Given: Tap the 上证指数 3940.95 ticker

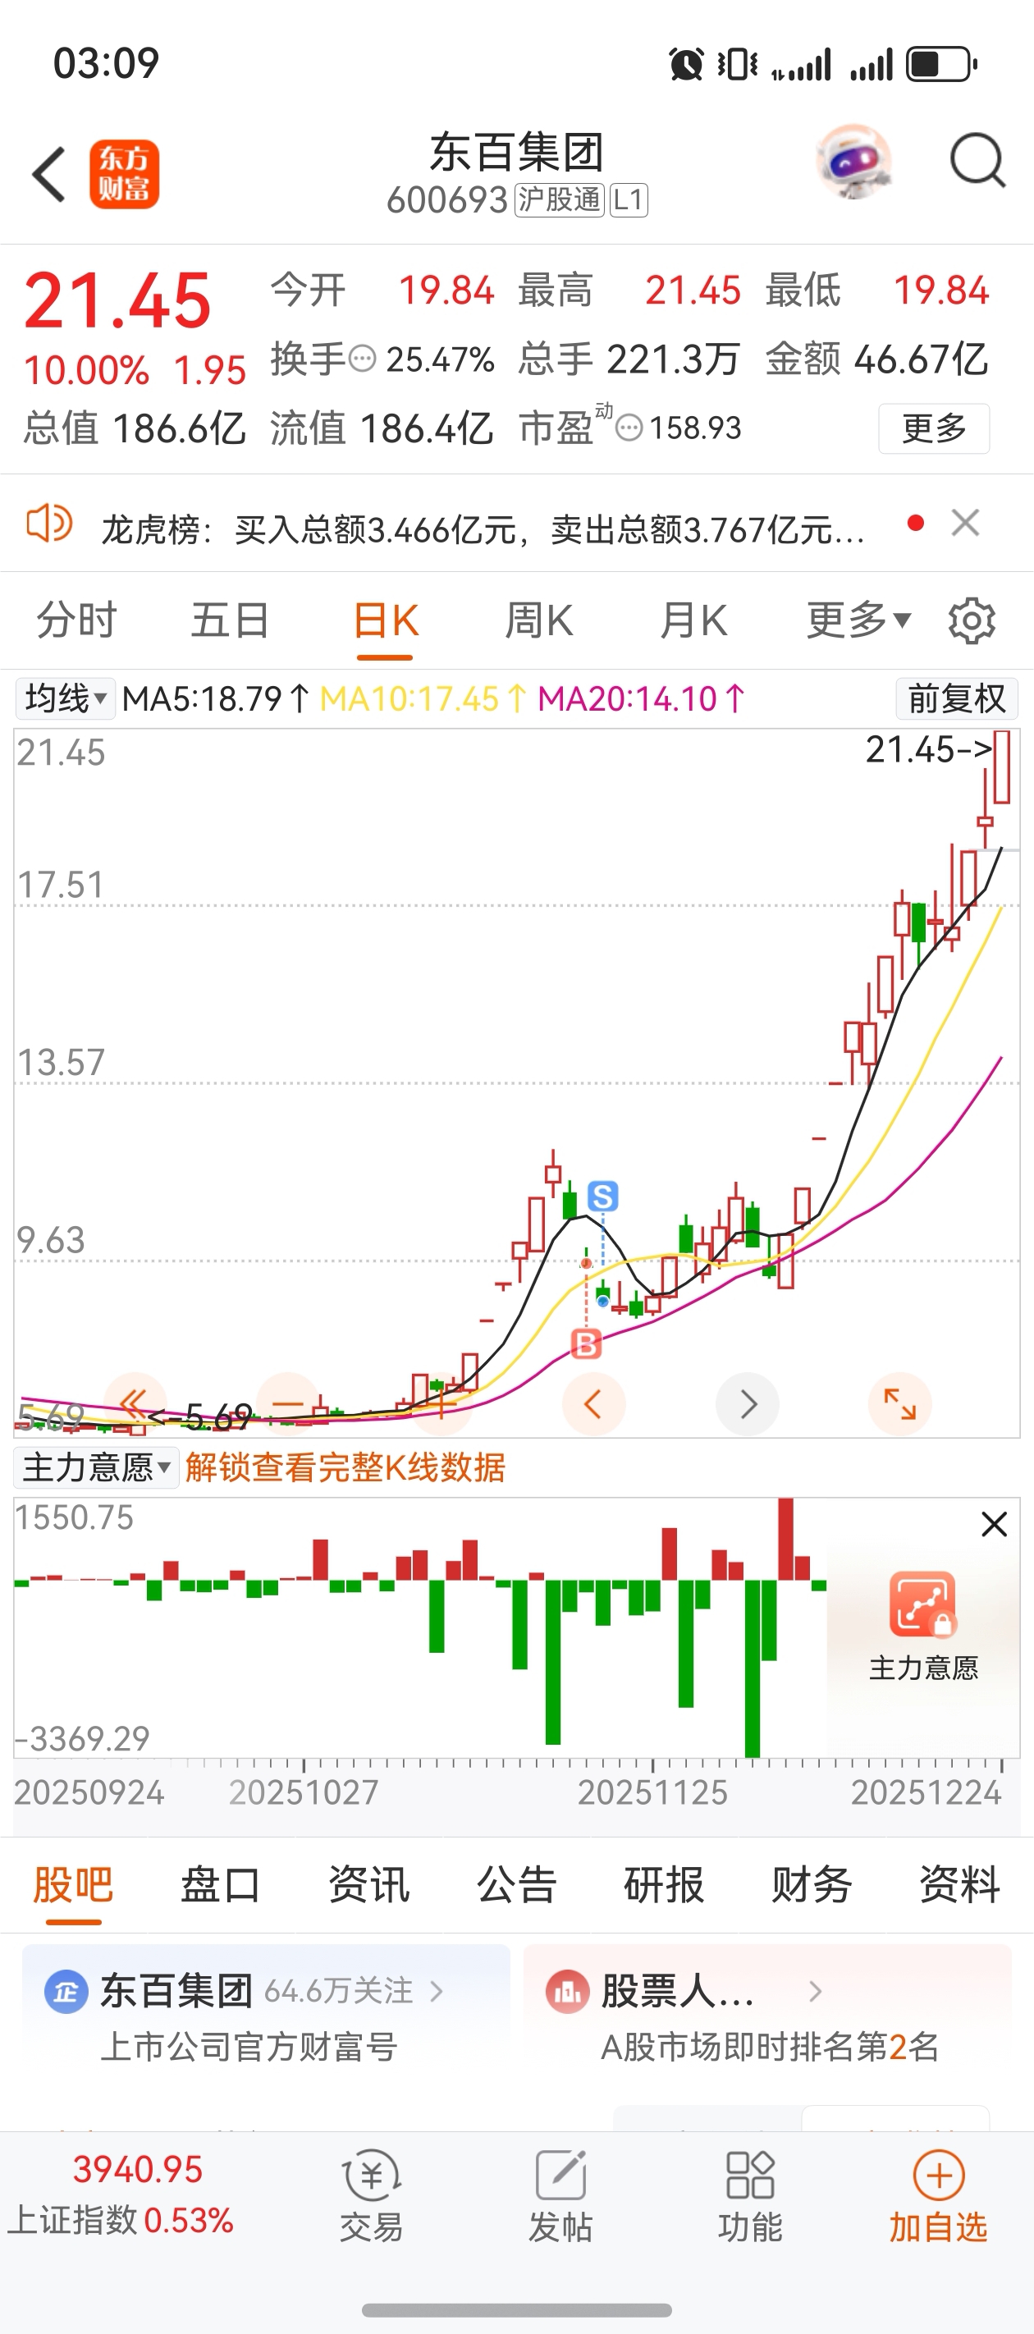Looking at the screenshot, I should (121, 2194).
